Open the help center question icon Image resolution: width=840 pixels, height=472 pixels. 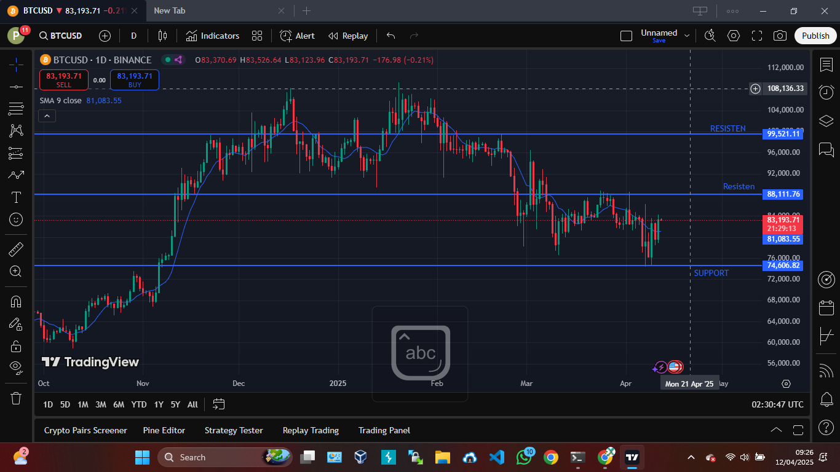pos(826,427)
